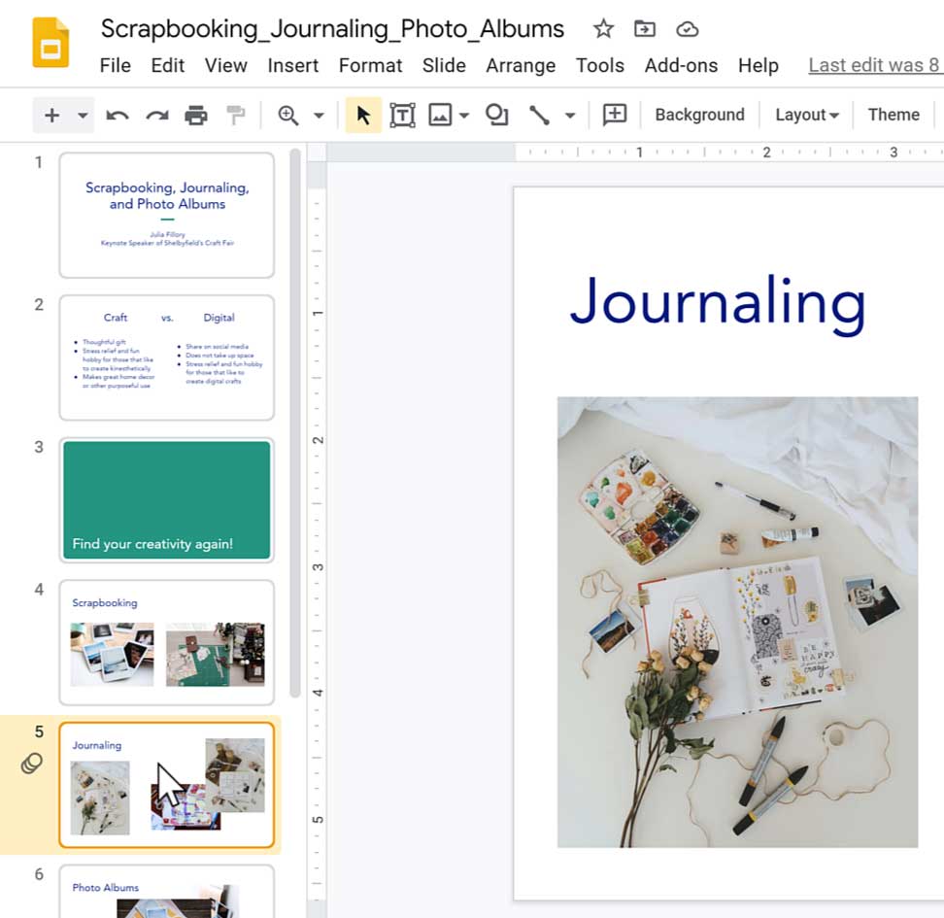944x918 pixels.
Task: Open the Layout dropdown
Action: pos(807,115)
